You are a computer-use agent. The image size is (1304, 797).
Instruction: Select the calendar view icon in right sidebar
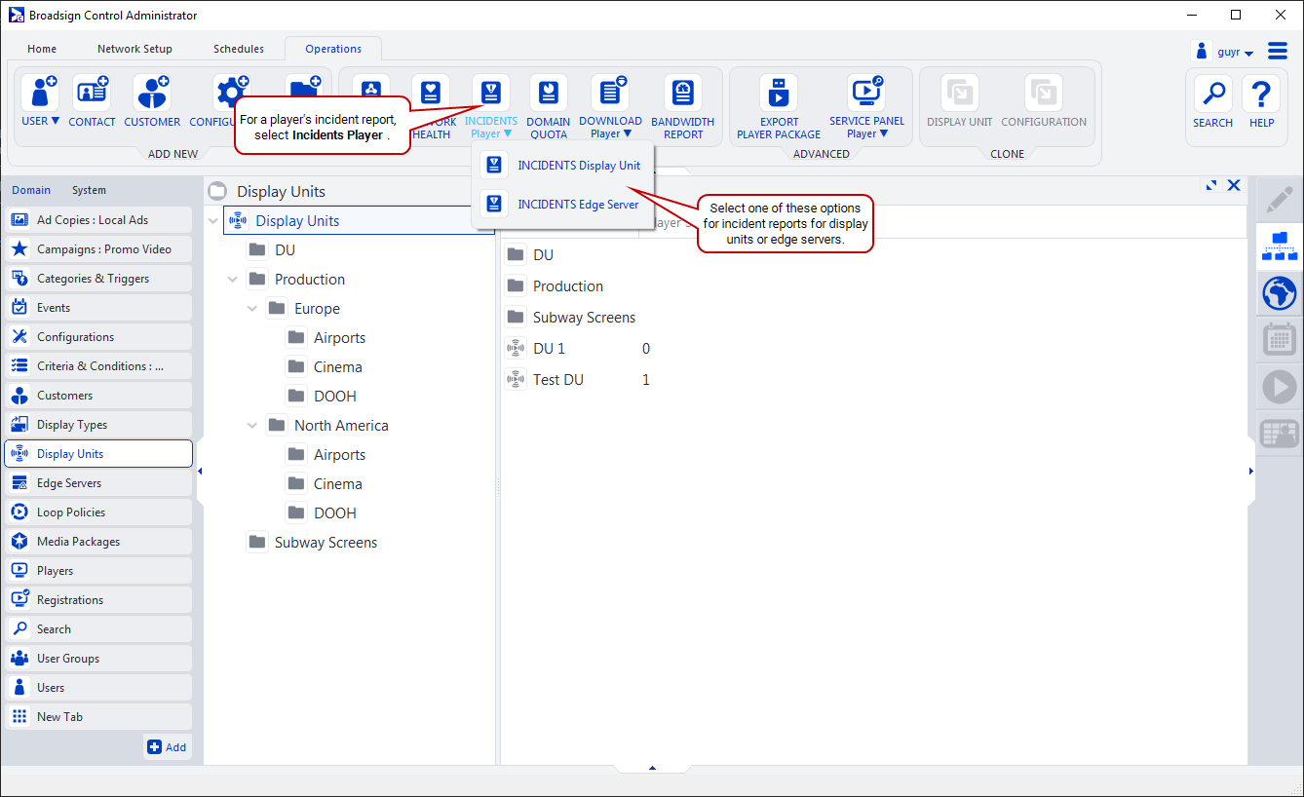1280,339
